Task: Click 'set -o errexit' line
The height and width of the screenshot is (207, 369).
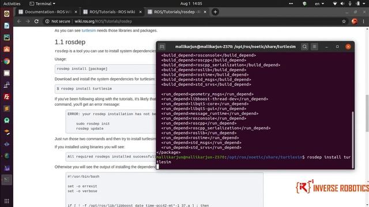Action: tap(82, 186)
